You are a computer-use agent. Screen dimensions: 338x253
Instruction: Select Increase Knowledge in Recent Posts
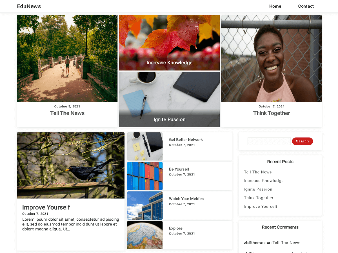(x=264, y=180)
